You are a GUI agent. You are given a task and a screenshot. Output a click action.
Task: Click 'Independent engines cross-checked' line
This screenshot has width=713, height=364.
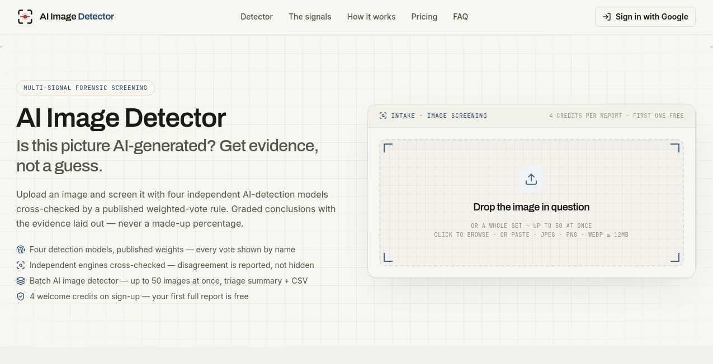coord(172,265)
